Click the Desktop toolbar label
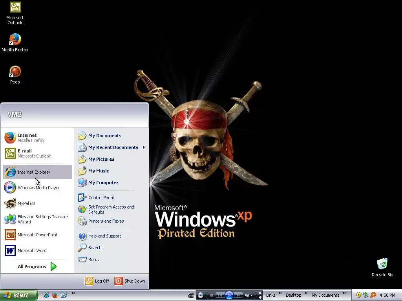The height and width of the screenshot is (301, 402). tap(294, 296)
